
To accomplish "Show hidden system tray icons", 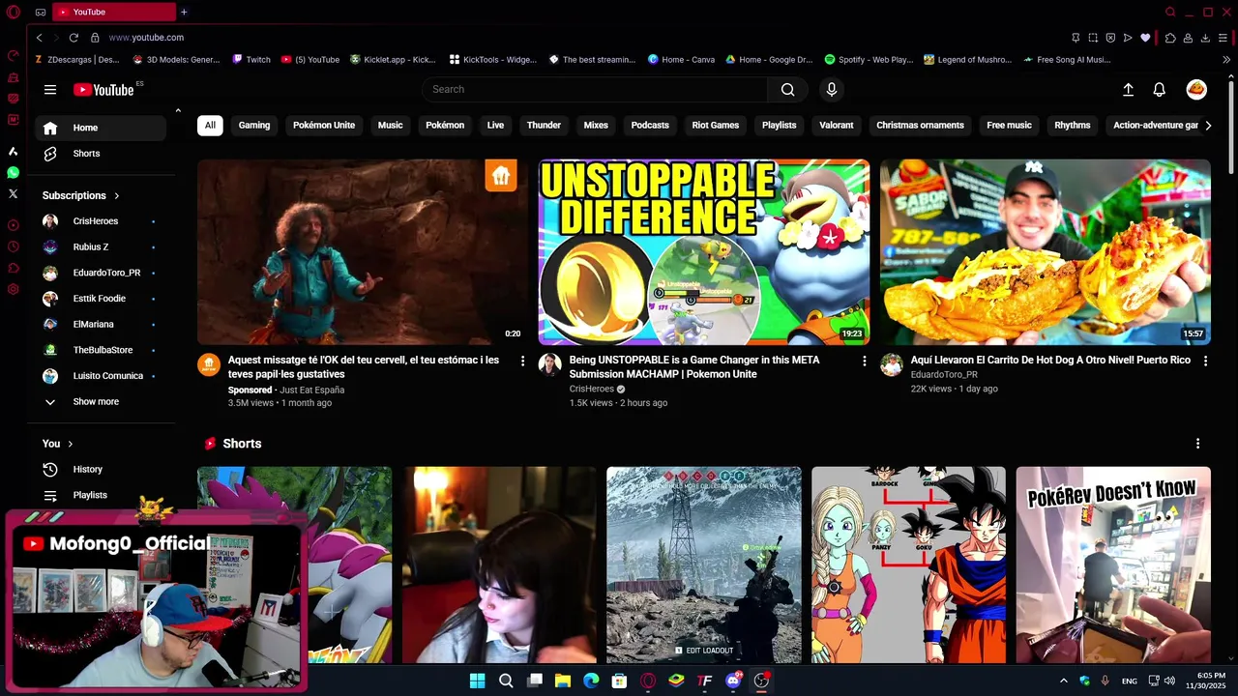I will [1064, 681].
